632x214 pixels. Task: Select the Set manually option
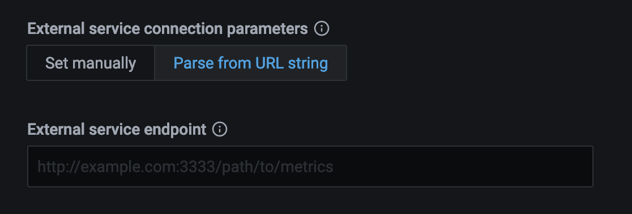tap(91, 63)
